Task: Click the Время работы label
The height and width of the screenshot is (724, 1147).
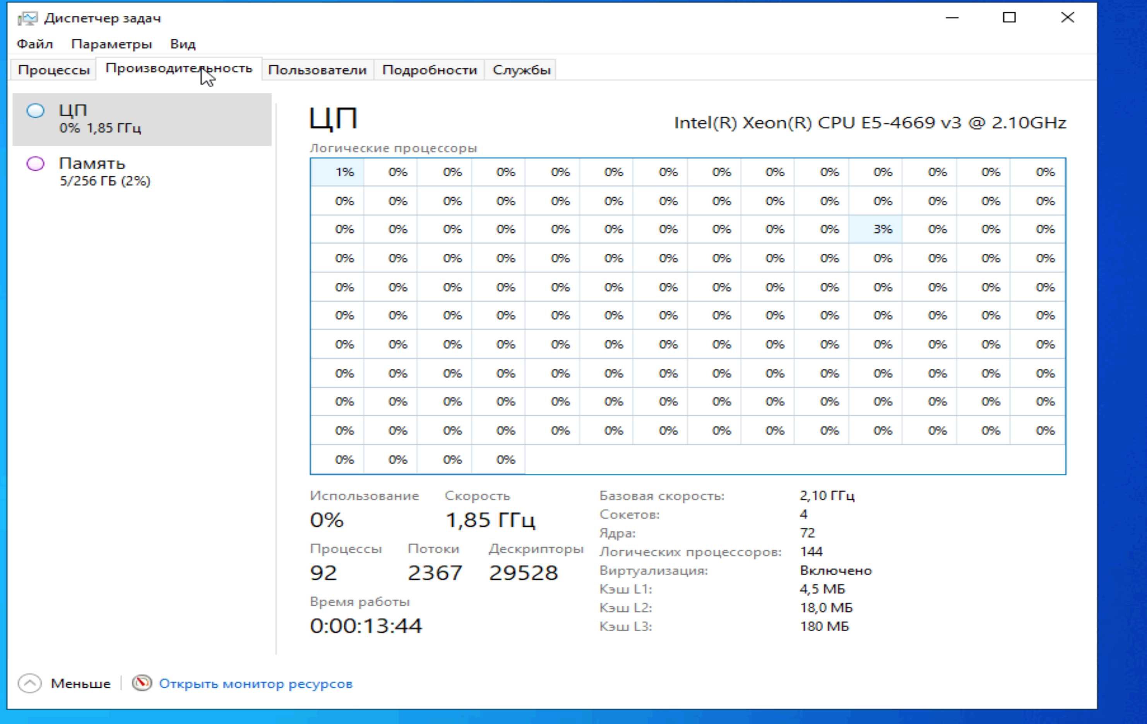Action: [360, 602]
